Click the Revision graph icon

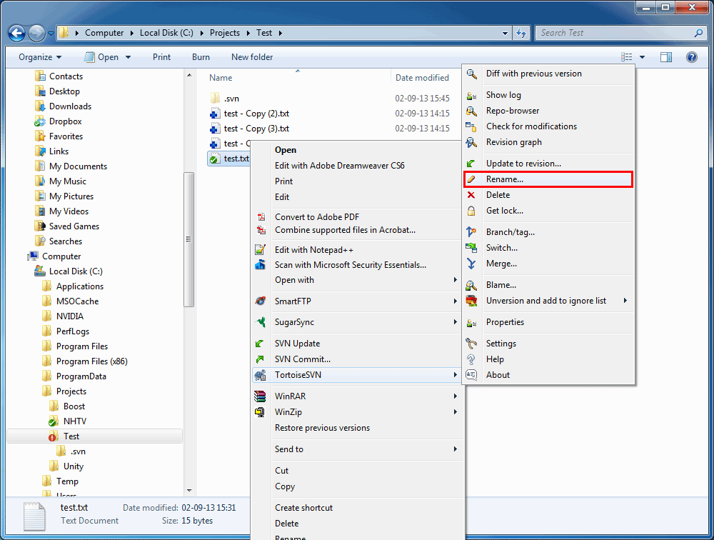pos(471,142)
